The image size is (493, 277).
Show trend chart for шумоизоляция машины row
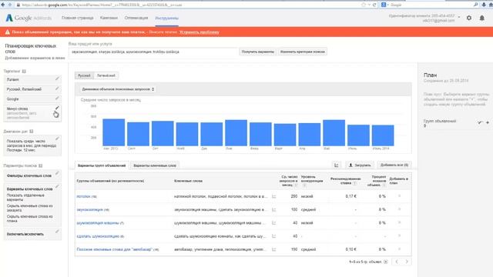[274, 223]
